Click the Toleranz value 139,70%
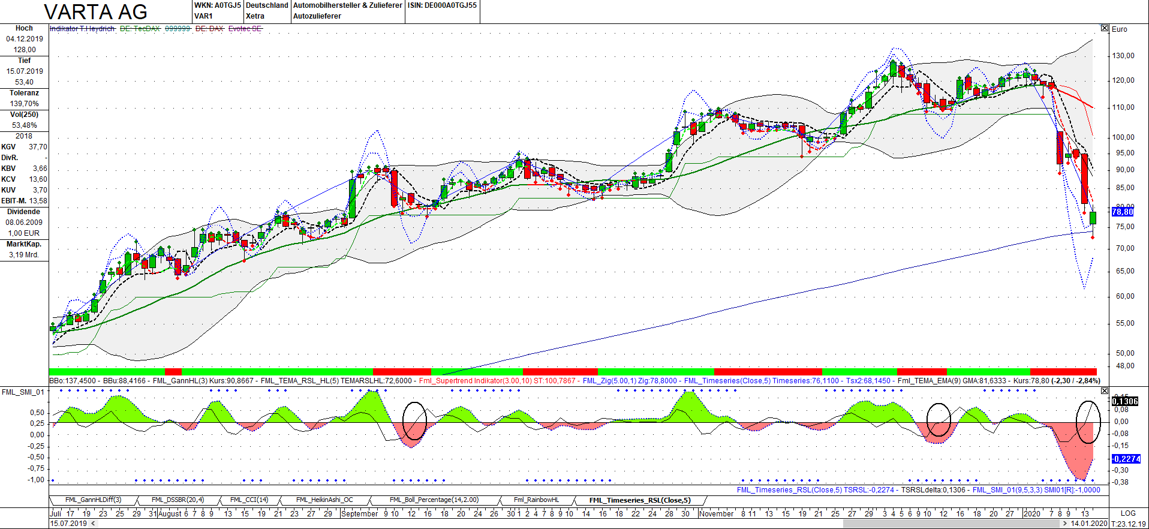Image resolution: width=1149 pixels, height=529 pixels. click(x=25, y=104)
